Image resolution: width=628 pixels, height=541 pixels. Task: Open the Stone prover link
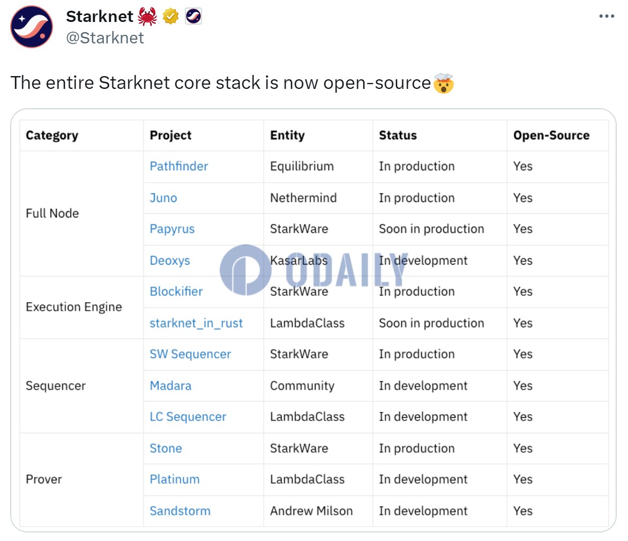pyautogui.click(x=166, y=448)
